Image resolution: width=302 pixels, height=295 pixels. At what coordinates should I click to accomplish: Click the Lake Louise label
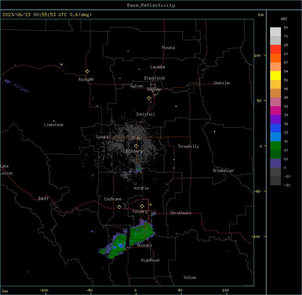pos(6,170)
